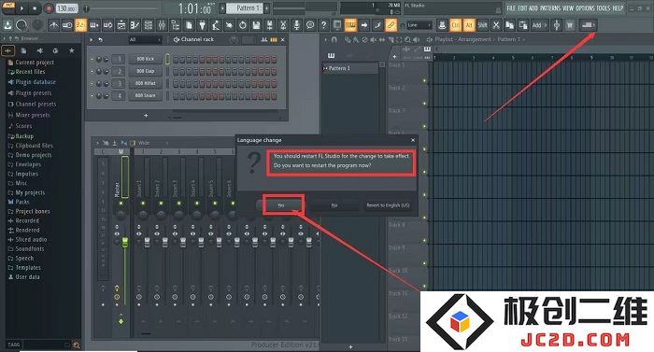Open the OPTIONS menu
This screenshot has width=654, height=352.
(x=585, y=7)
